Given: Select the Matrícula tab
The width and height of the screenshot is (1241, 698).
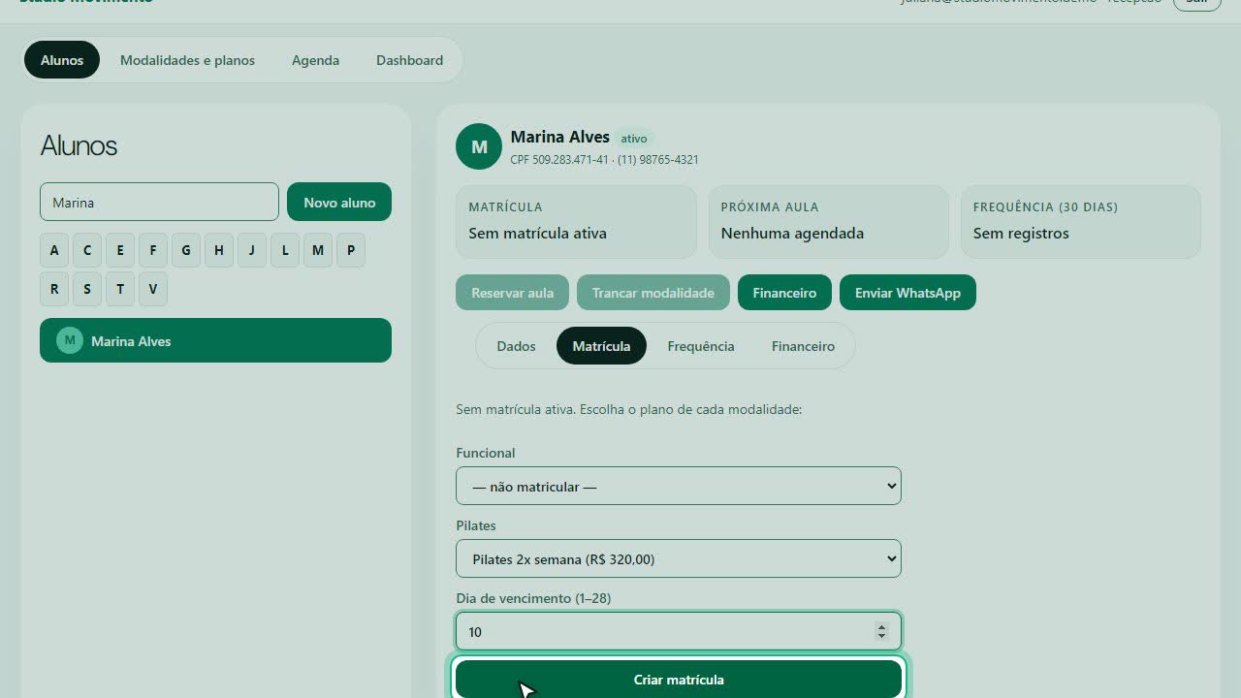Looking at the screenshot, I should [x=601, y=346].
